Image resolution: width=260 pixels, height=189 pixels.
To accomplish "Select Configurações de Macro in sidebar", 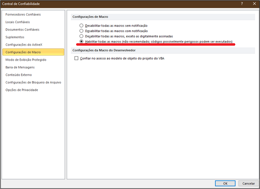I will point(33,52).
